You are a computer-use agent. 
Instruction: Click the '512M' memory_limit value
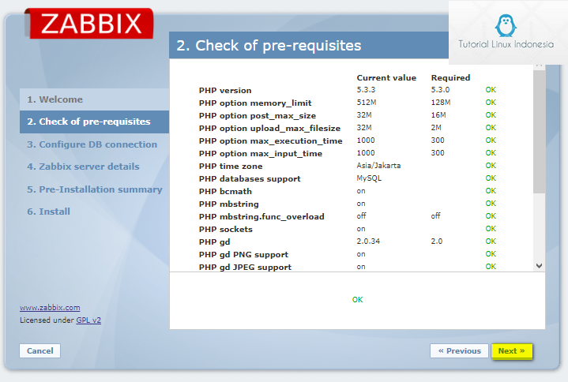pyautogui.click(x=367, y=103)
